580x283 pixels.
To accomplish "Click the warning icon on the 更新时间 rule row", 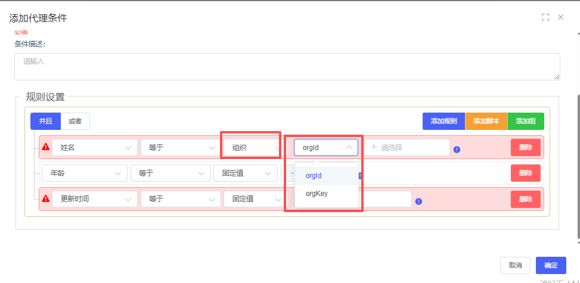I will 46,198.
